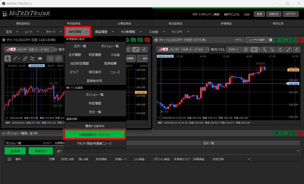Click the ログアウト button
Image resolution: width=304 pixels, height=184 pixels.
click(x=291, y=14)
